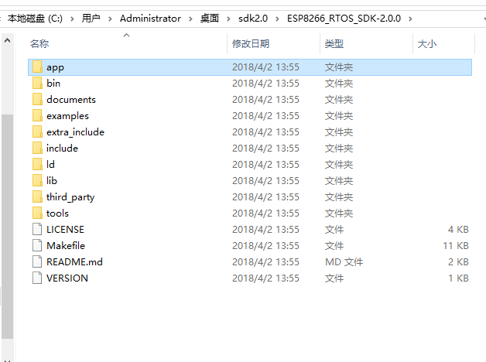
Task: Go to 桌面 in breadcrumb path
Action: click(x=210, y=19)
